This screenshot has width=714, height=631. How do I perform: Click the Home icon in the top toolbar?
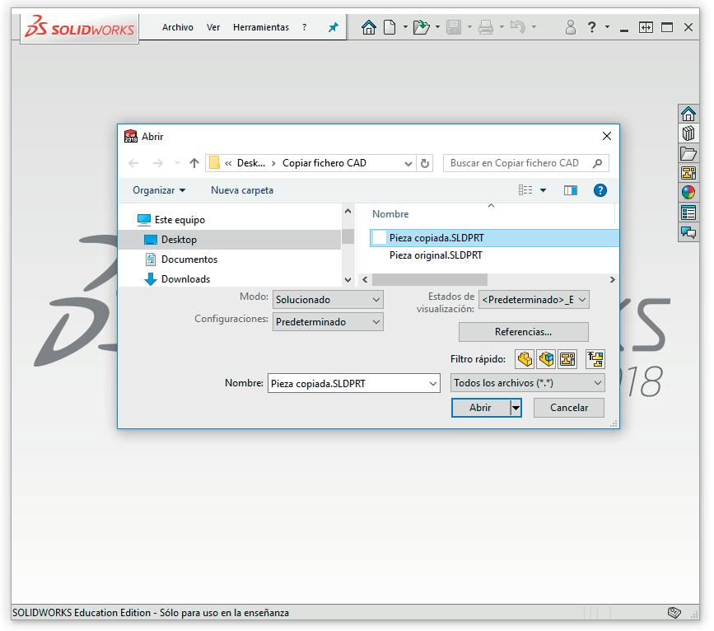368,27
